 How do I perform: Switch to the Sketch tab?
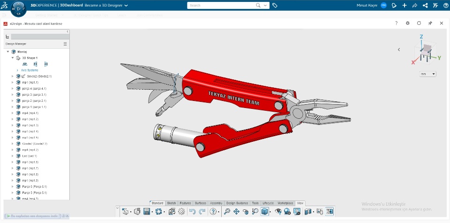172,203
